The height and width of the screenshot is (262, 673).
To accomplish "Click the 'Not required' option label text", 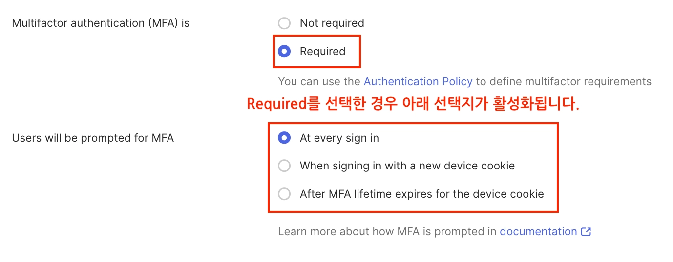I will pos(332,23).
